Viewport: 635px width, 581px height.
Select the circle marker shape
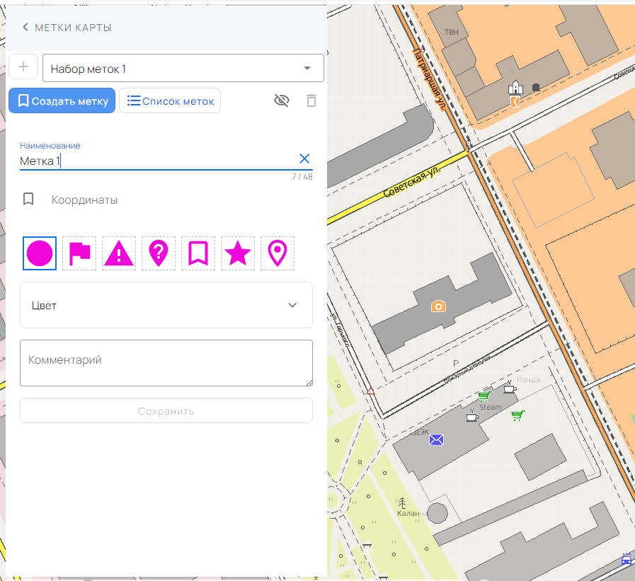coord(39,253)
